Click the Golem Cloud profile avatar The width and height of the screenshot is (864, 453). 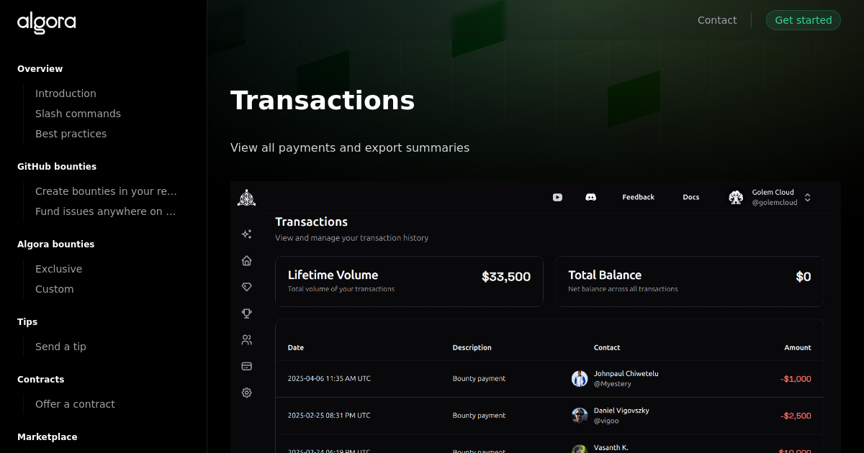[736, 197]
